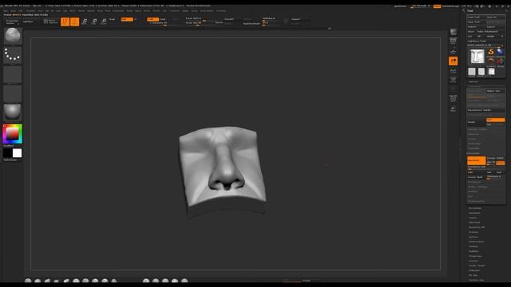Activate the Scale transform tool icon

94,22
